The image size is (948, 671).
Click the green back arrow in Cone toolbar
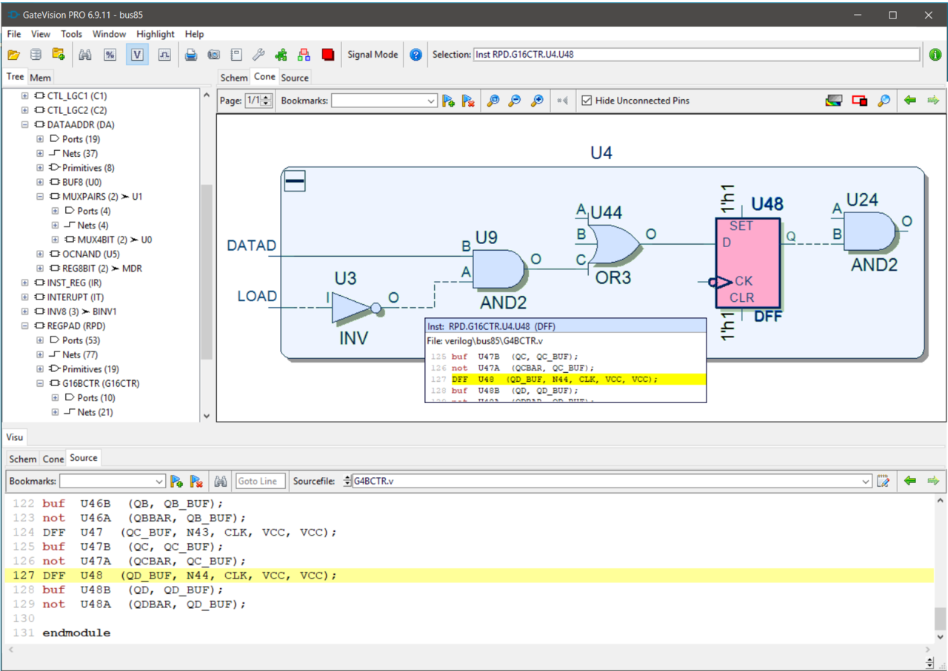[909, 101]
